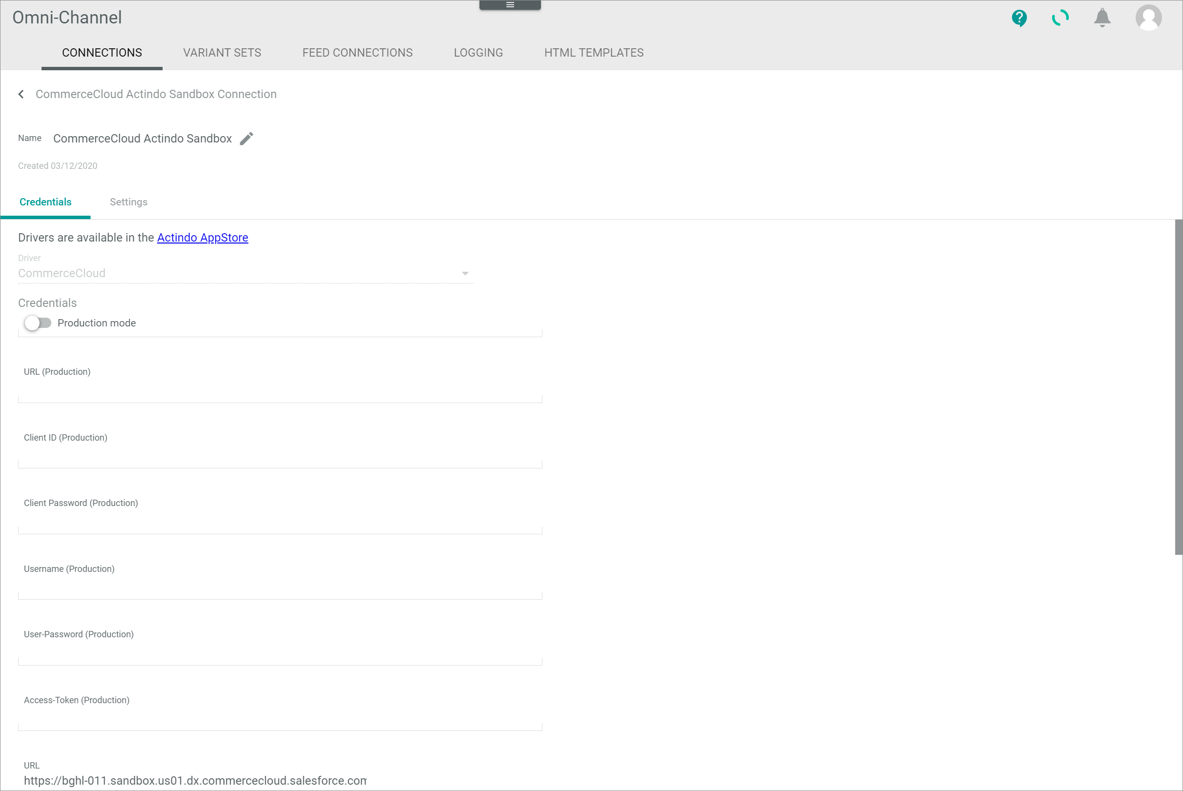The width and height of the screenshot is (1183, 791).
Task: Click the 'CommerceCloud Actindo Sandbox' name value
Action: [x=143, y=139]
